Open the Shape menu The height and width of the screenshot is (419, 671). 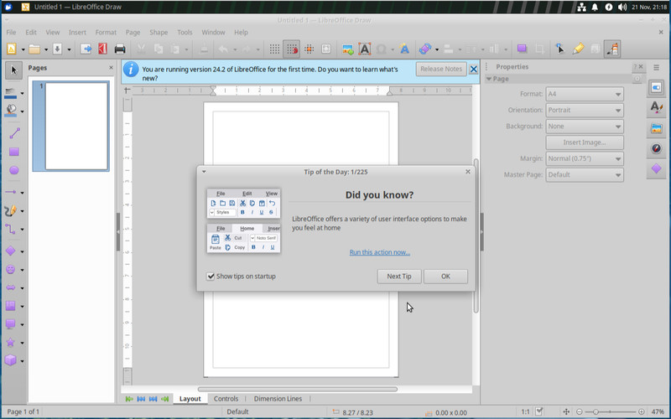click(159, 33)
